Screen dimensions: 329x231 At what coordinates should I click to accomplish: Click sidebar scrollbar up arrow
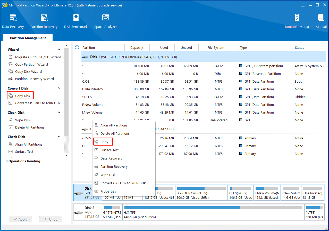pos(66,46)
